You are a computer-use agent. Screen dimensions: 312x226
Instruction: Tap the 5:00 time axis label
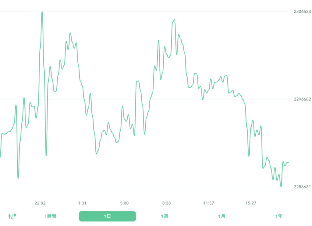[124, 203]
